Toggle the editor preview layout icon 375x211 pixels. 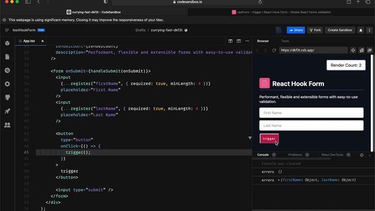[238, 41]
